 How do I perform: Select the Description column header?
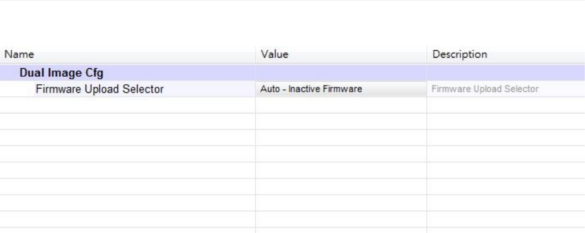click(x=506, y=55)
